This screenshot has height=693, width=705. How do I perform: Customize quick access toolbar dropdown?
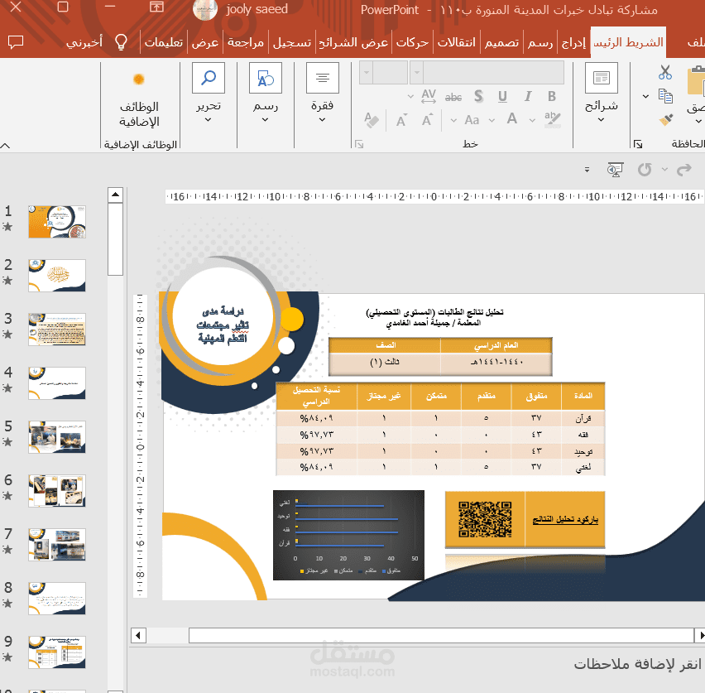click(587, 170)
